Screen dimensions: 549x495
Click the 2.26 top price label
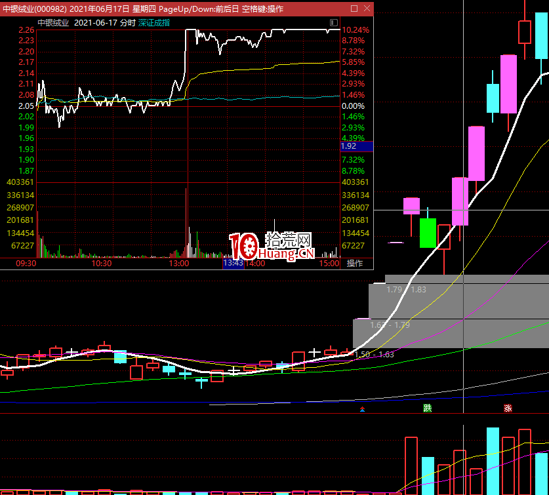pos(26,30)
